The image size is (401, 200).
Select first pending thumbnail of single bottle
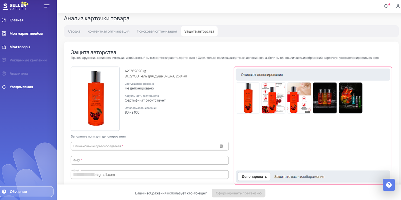coord(248,98)
